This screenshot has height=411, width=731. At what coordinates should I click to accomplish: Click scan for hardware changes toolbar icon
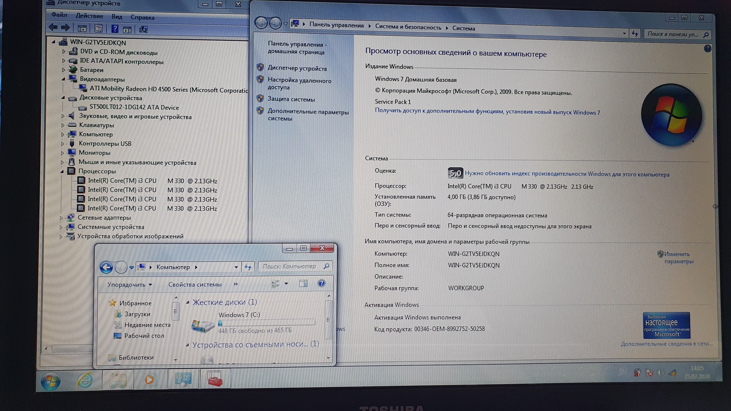coord(143,29)
